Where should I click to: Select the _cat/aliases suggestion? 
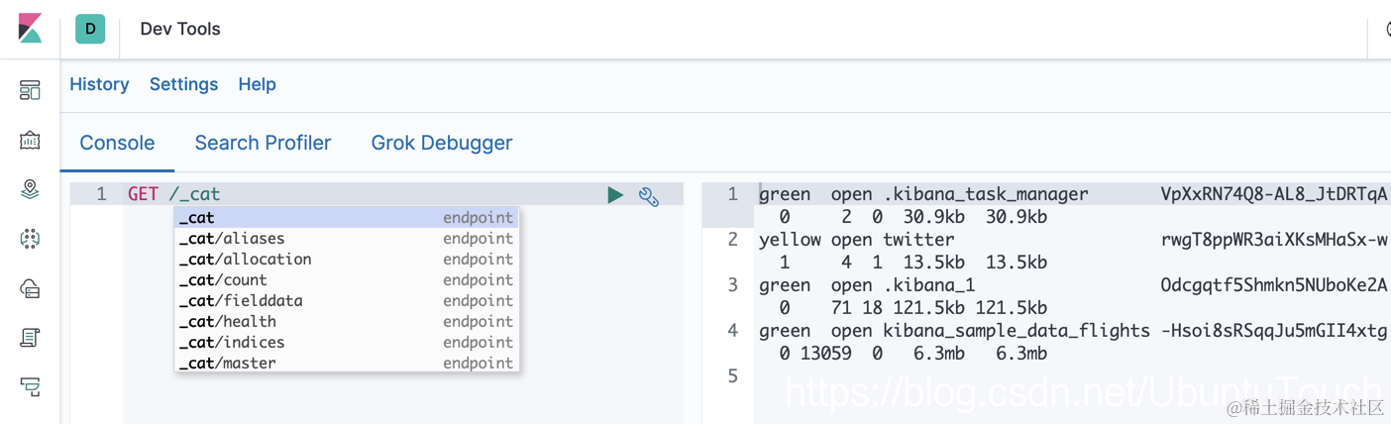click(347, 238)
